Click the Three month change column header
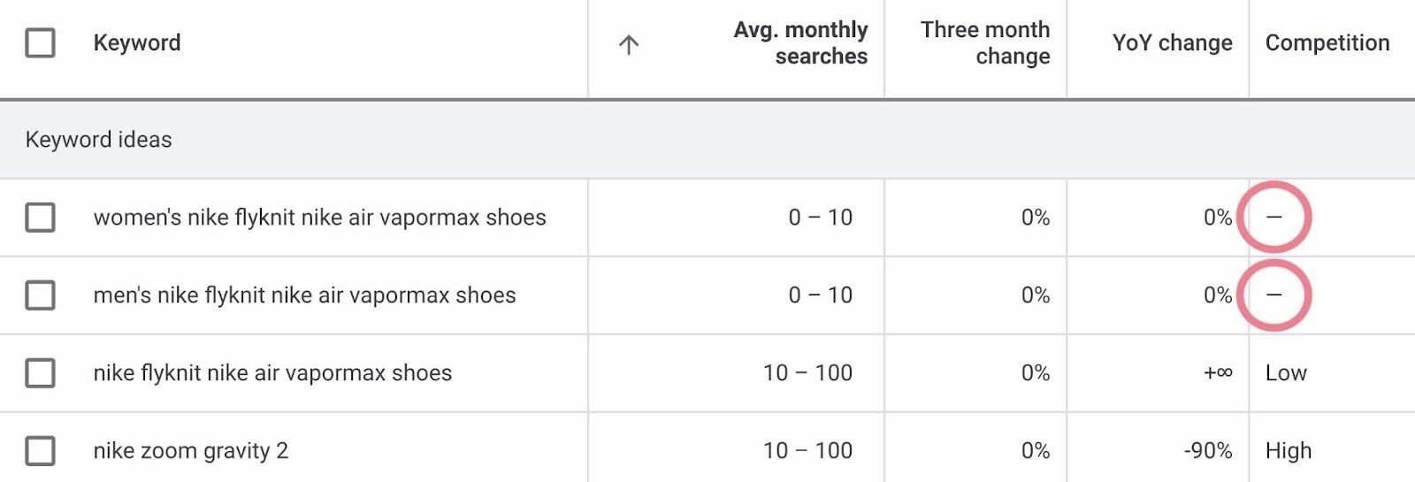This screenshot has width=1415, height=482. click(985, 42)
